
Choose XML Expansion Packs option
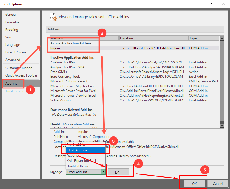click(82, 161)
